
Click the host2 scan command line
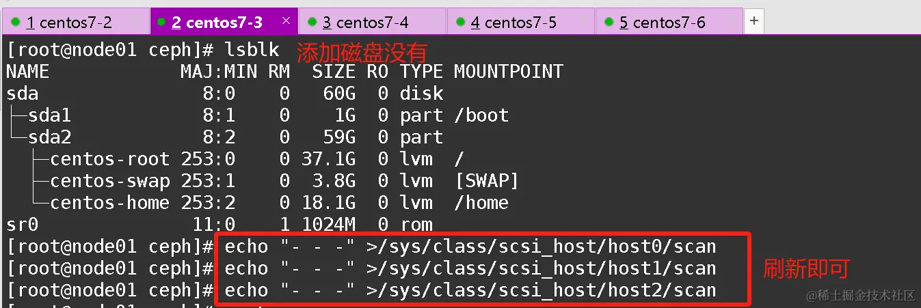click(x=470, y=290)
